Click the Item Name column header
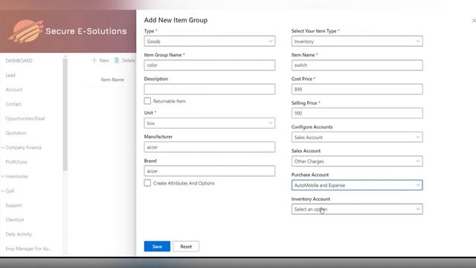The image size is (476, 268). (112, 80)
